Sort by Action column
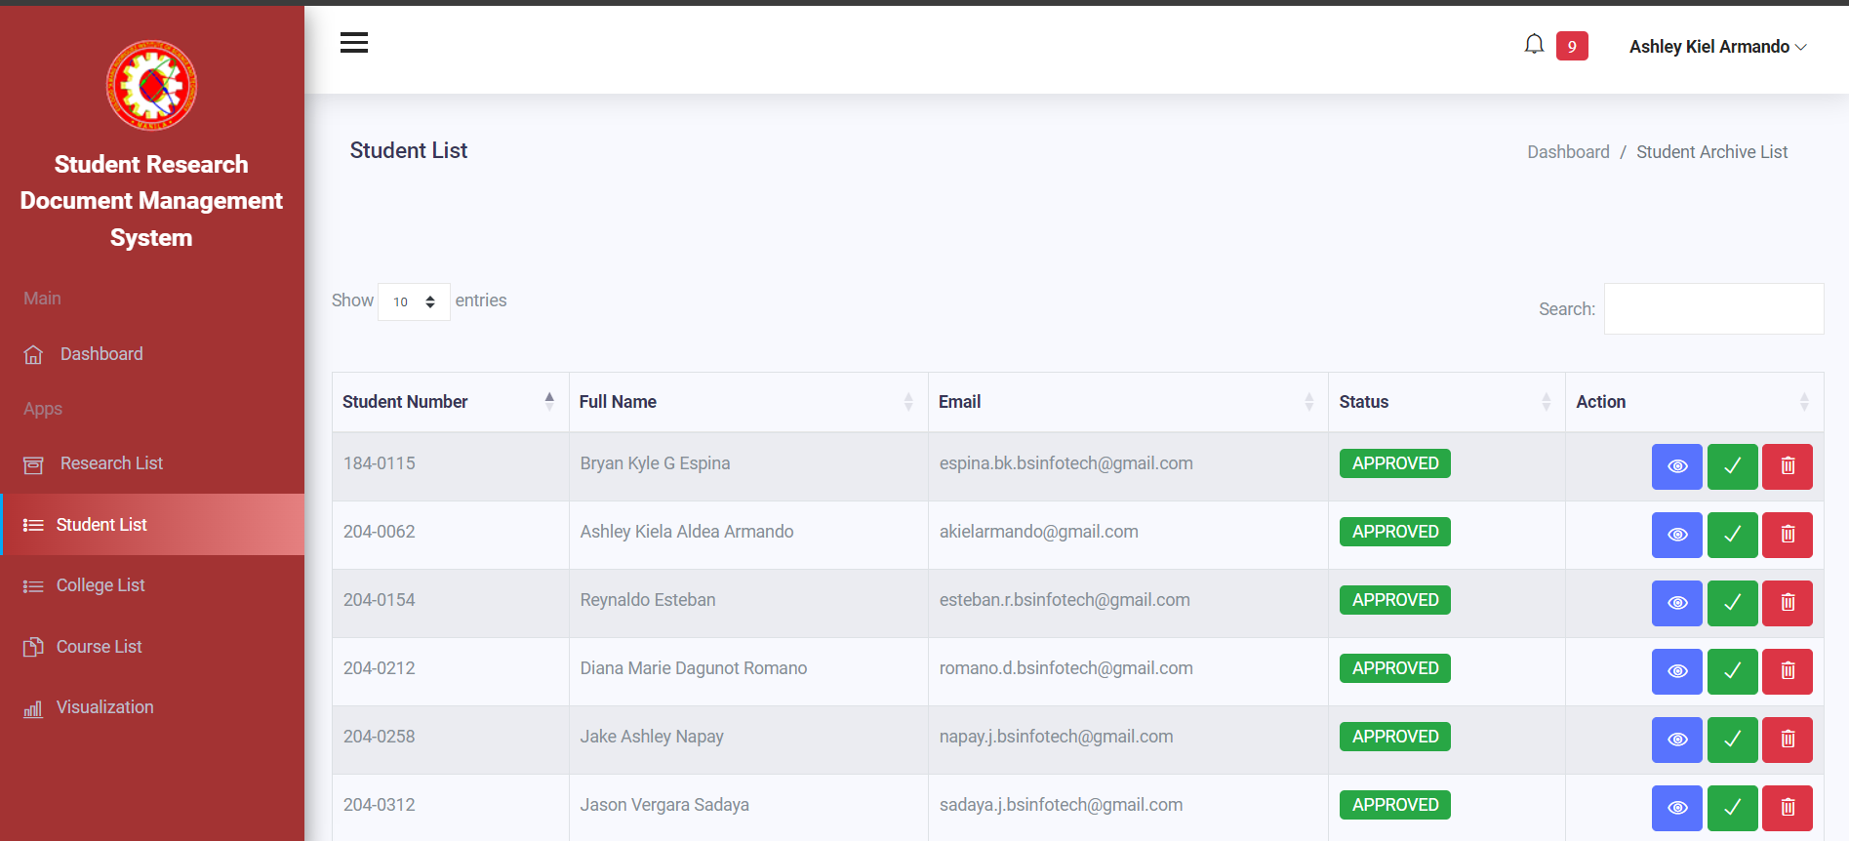The width and height of the screenshot is (1849, 841). (1694, 402)
